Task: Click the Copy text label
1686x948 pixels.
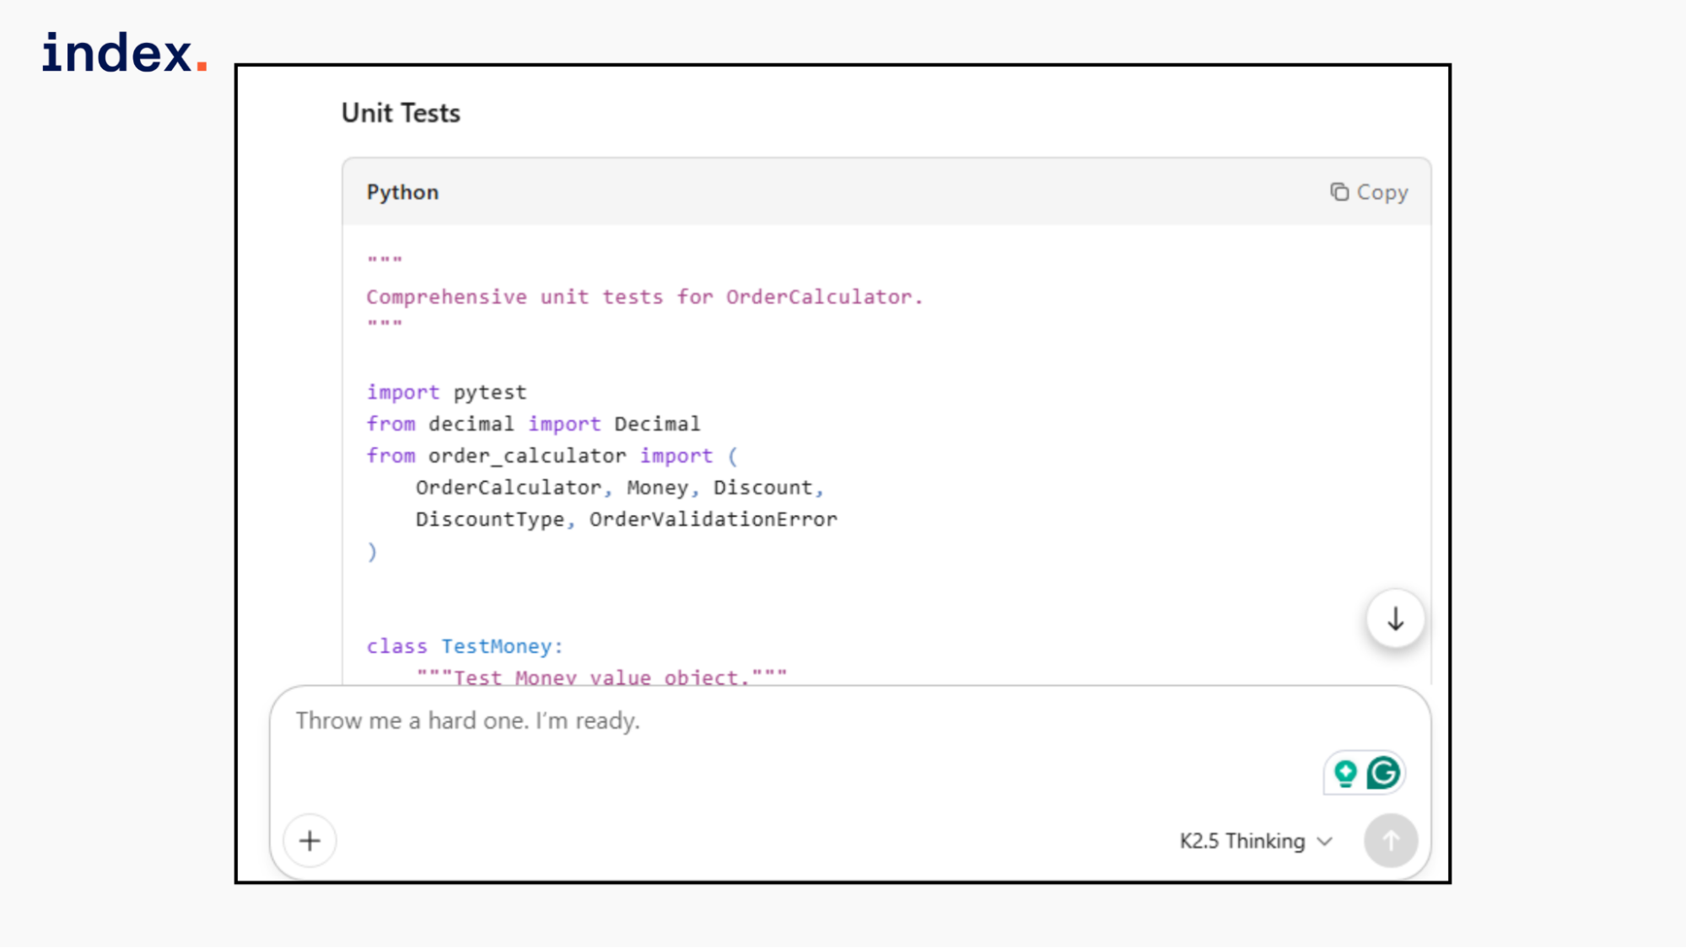Action: 1382,192
